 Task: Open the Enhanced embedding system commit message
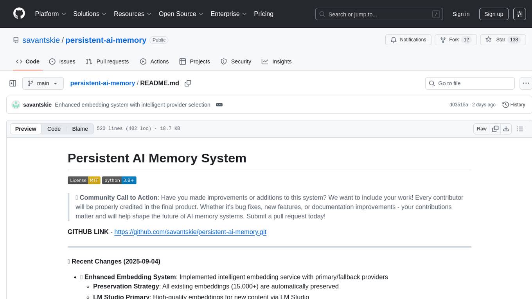[x=133, y=105]
